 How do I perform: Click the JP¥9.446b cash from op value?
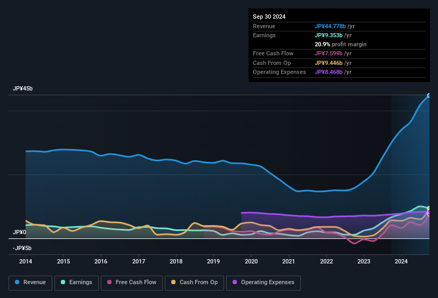[x=329, y=63]
